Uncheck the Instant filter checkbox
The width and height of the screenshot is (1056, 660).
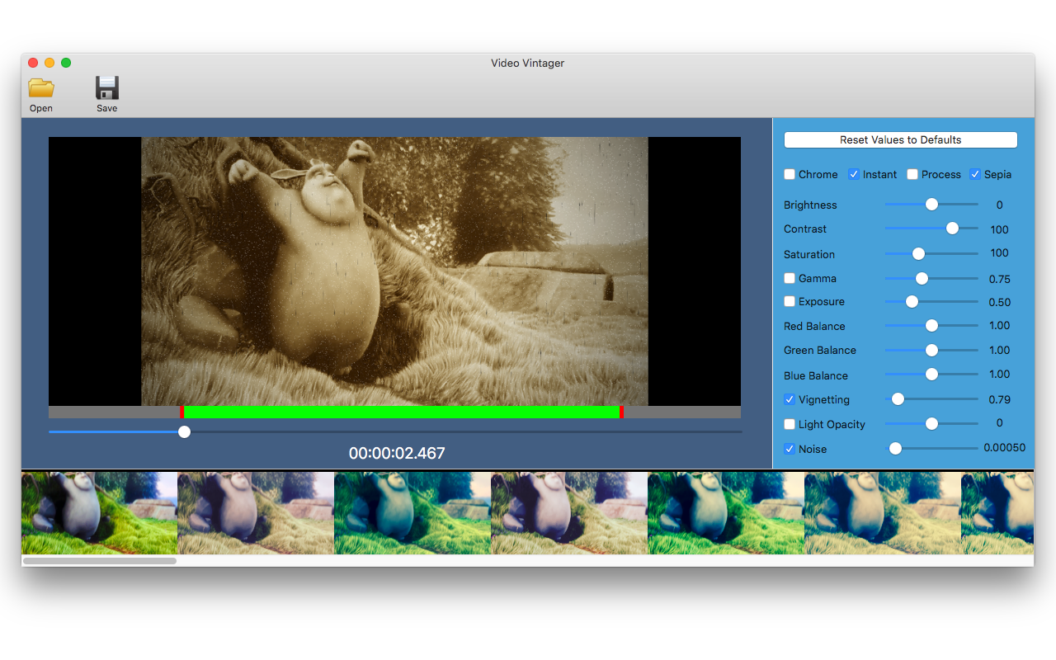point(854,174)
